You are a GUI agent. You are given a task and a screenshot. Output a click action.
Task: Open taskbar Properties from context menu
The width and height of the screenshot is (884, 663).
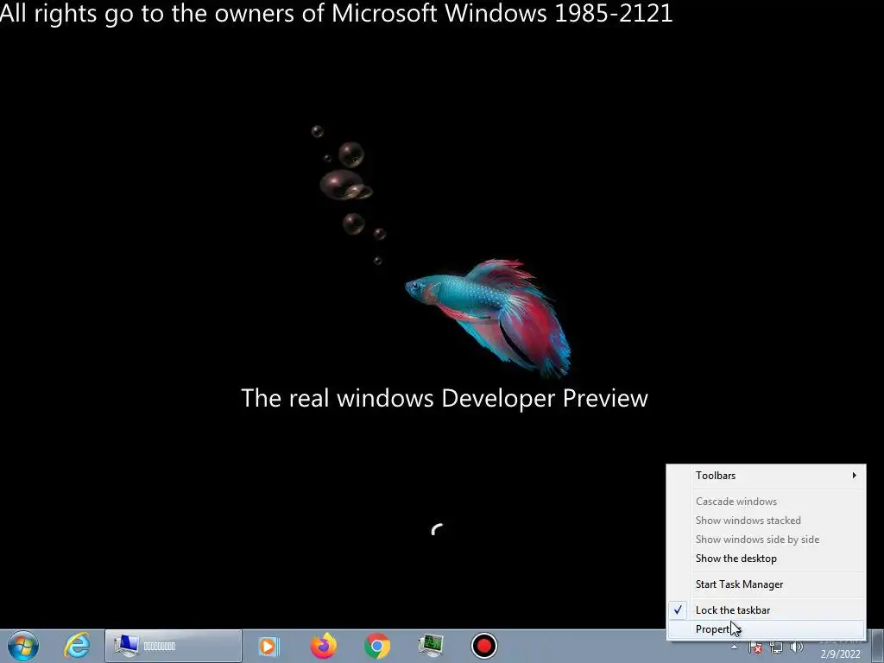(767, 629)
